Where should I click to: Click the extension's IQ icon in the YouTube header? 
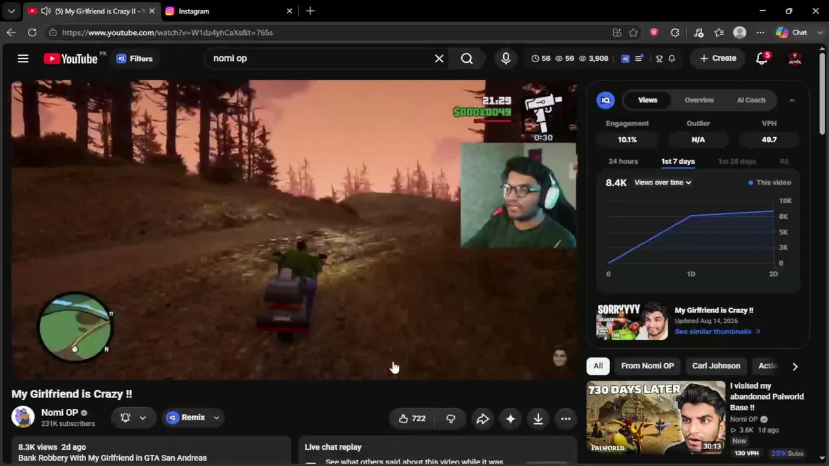625,58
